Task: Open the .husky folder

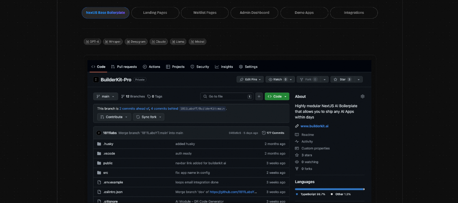Action: pyautogui.click(x=108, y=144)
